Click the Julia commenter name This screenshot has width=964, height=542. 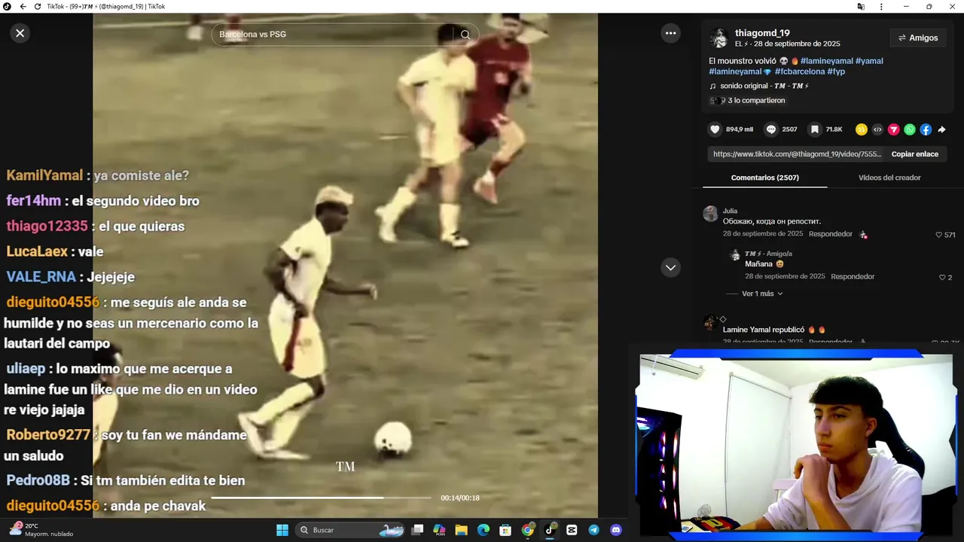[x=730, y=211]
